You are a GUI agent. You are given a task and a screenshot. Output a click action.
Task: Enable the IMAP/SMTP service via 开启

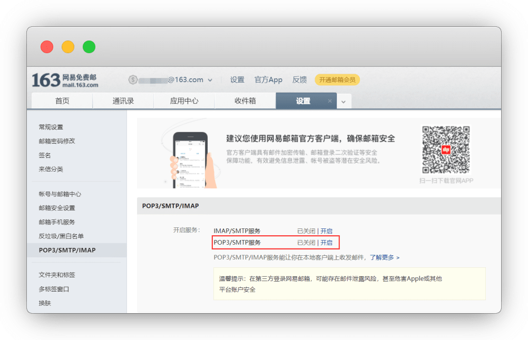click(x=326, y=231)
